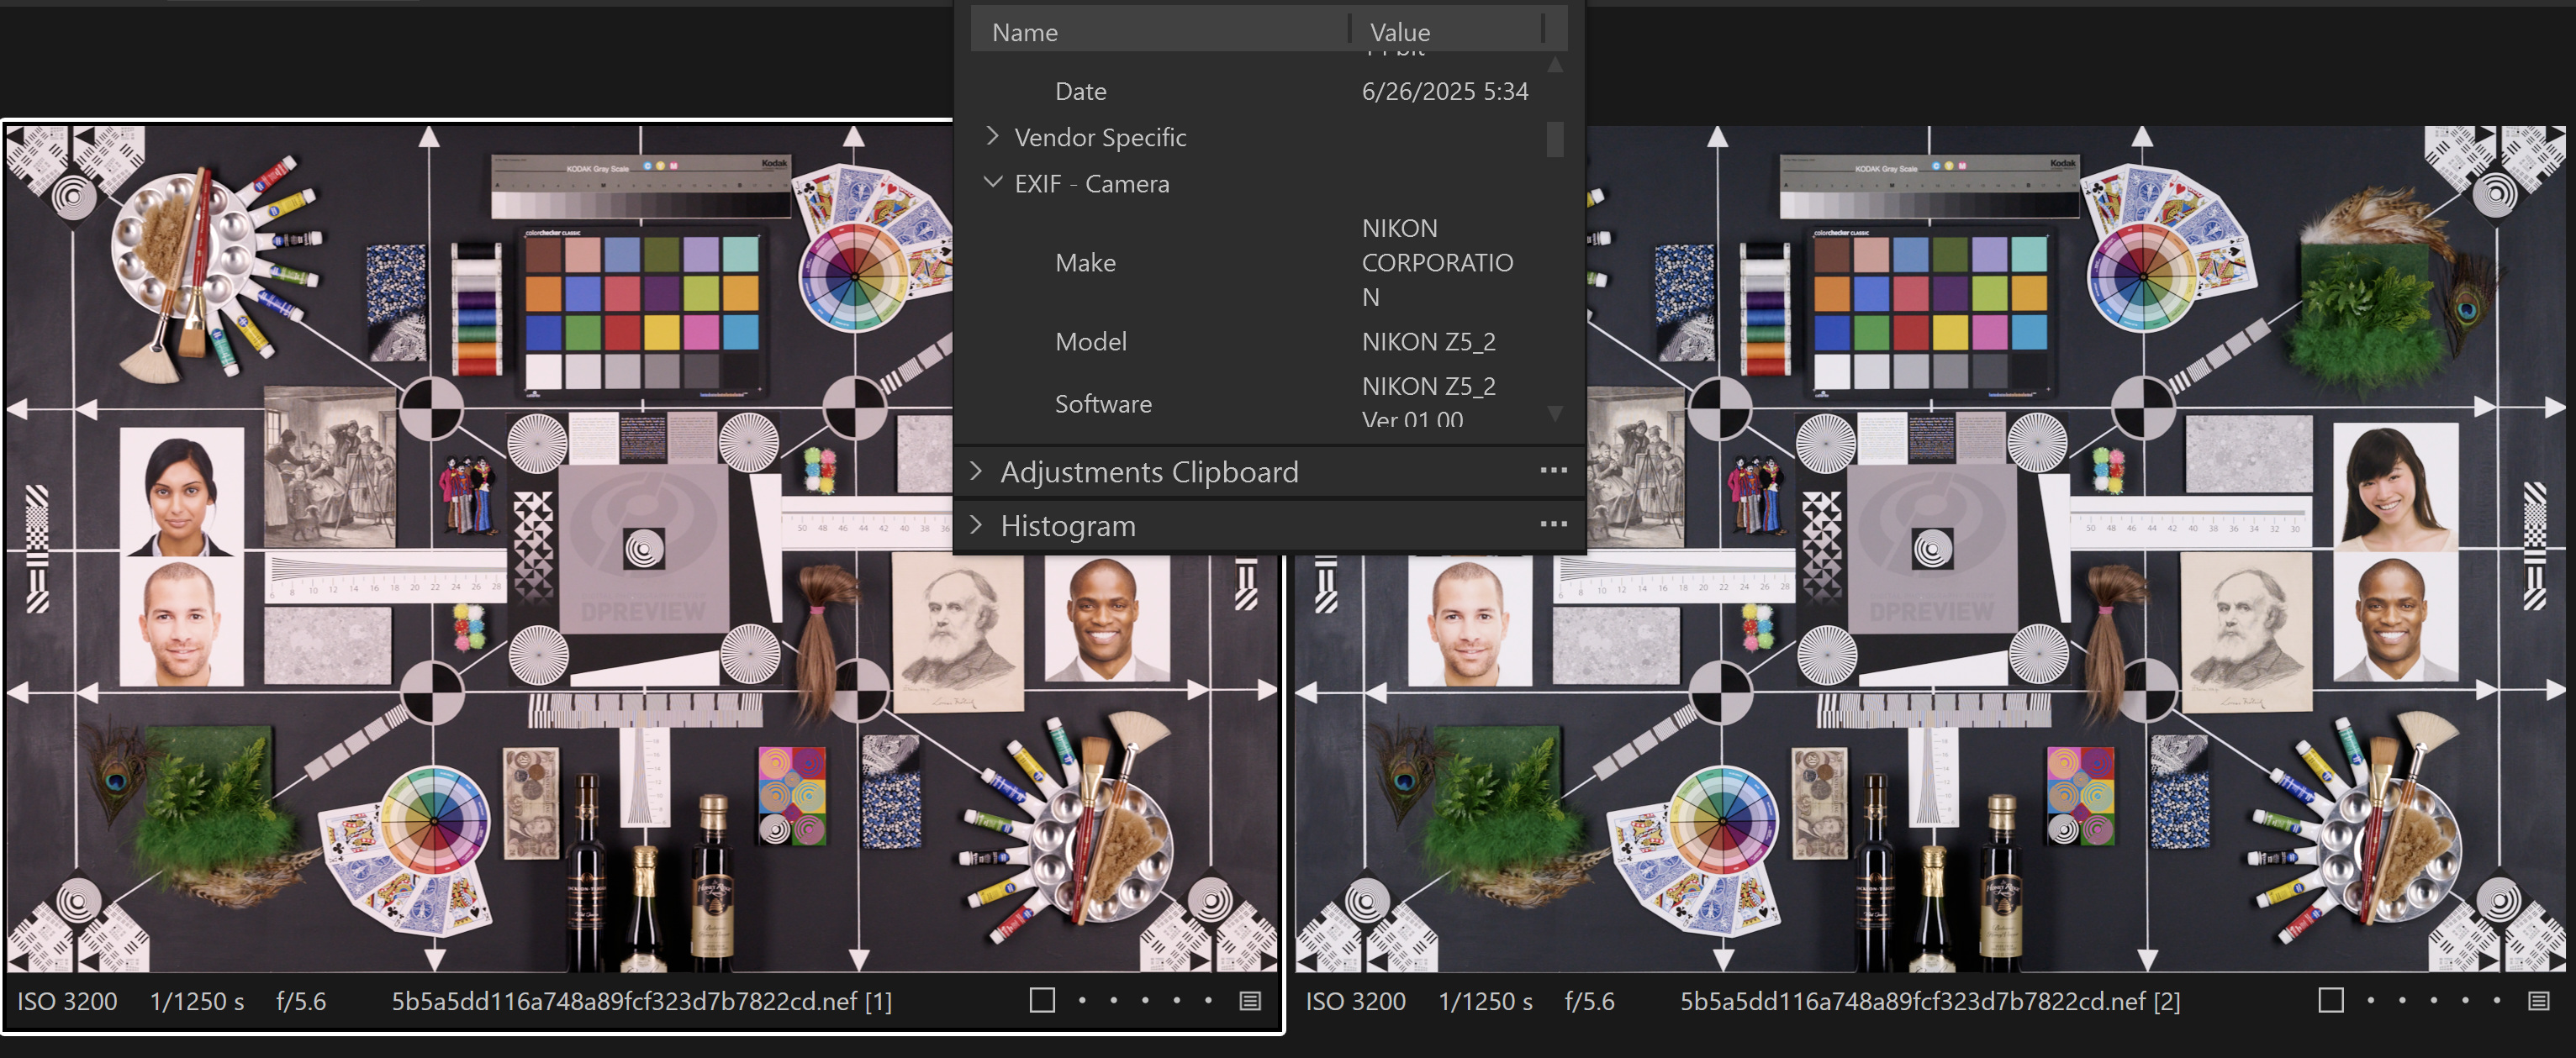
Task: Click the metadata list icon for variant [1]
Action: pyautogui.click(x=1250, y=1000)
